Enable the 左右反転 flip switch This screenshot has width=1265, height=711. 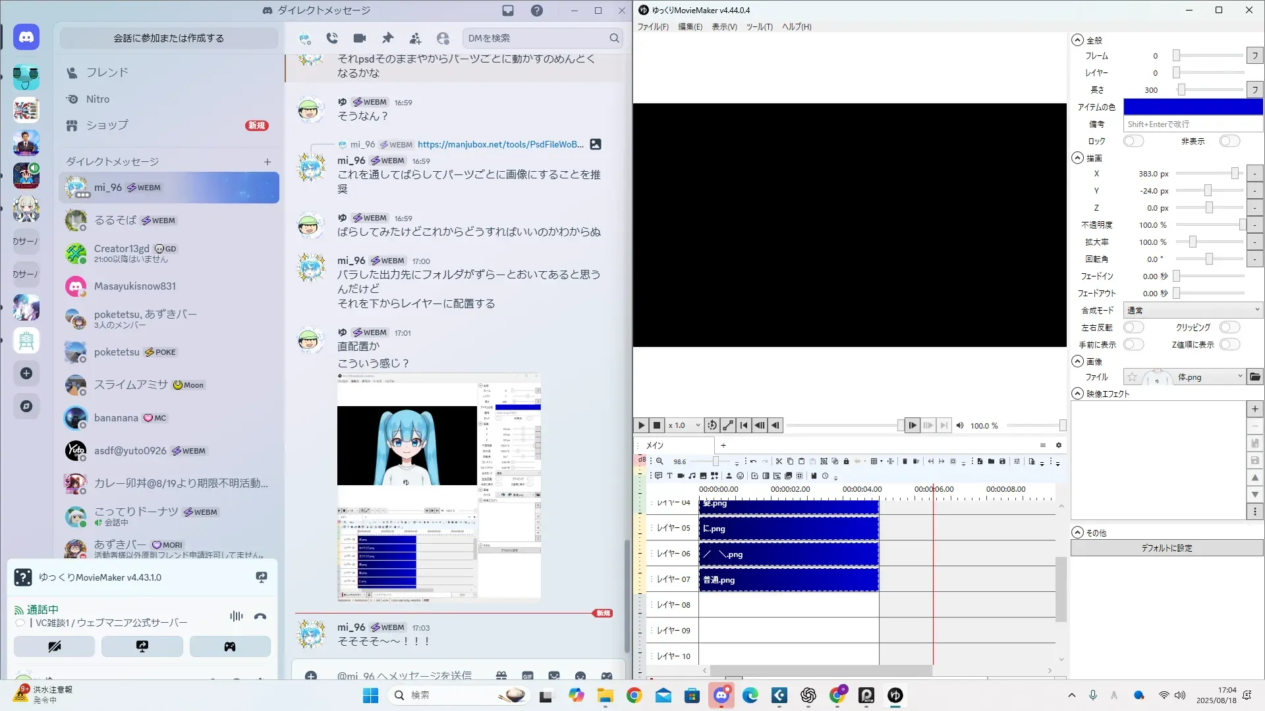point(1133,327)
